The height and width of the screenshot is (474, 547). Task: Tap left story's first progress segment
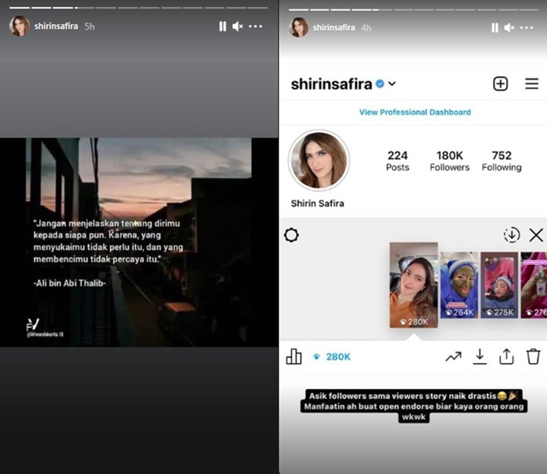pos(20,8)
